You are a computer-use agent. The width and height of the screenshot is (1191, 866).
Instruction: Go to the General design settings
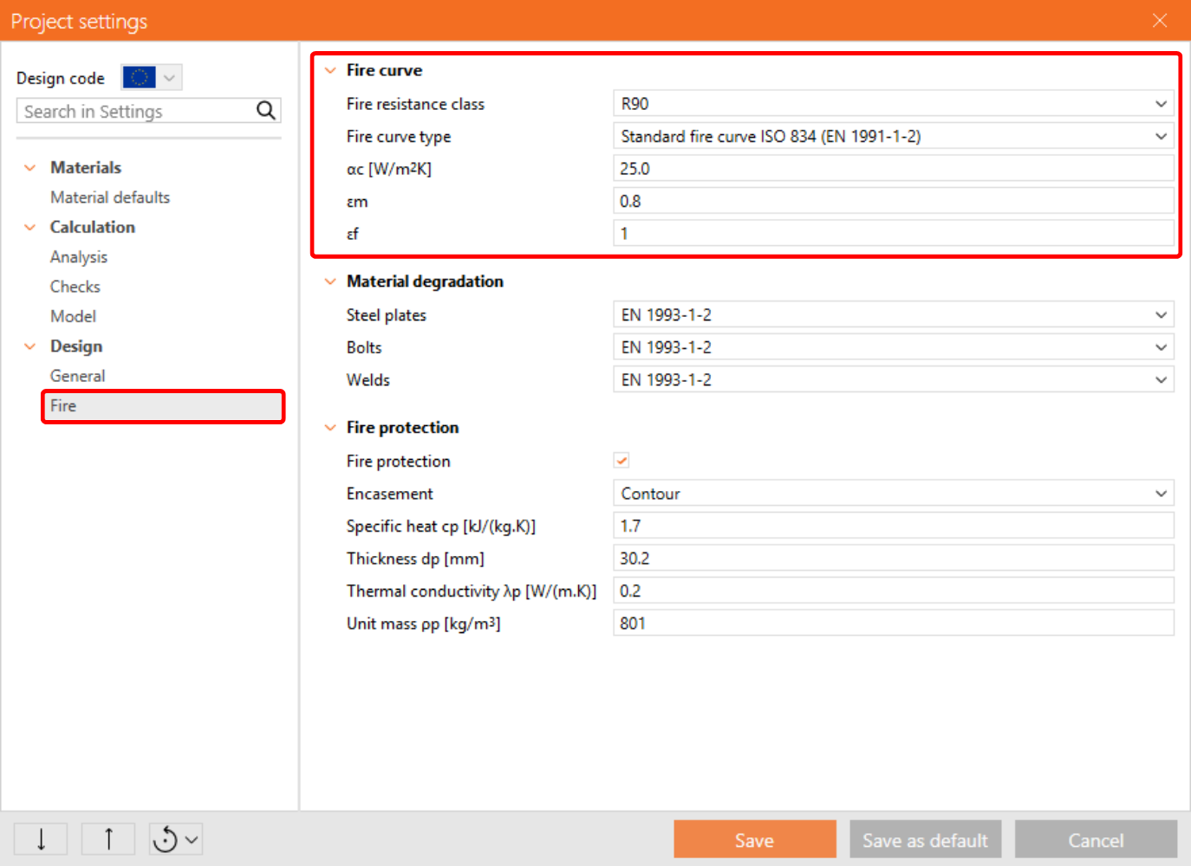pos(78,376)
